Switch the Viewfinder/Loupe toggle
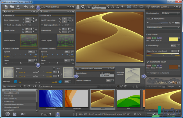The image size is (183, 118). click(164, 86)
